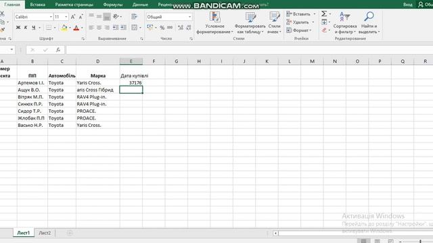The height and width of the screenshot is (243, 433).
Task: Toggle italic formatting (К)
Action: (26, 28)
